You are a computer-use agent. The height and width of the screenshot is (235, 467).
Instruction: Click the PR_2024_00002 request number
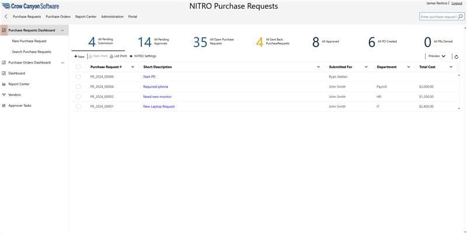pos(102,97)
